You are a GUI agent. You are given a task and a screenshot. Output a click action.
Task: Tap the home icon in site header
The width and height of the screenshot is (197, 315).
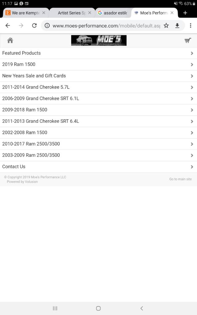[10, 40]
